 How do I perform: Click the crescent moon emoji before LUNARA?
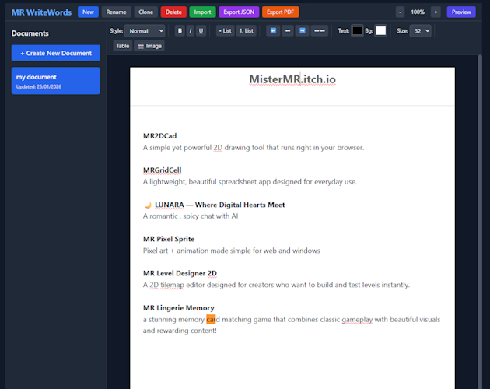tap(148, 205)
